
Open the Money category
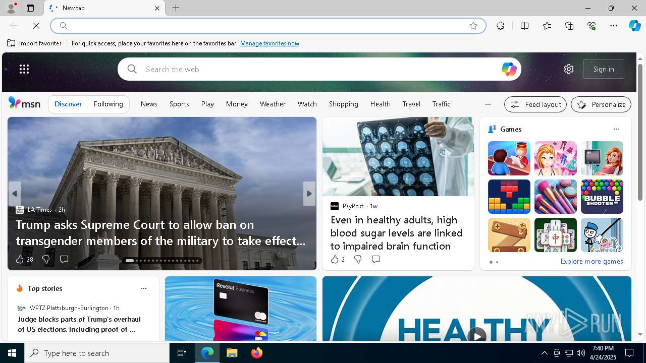[x=237, y=104]
